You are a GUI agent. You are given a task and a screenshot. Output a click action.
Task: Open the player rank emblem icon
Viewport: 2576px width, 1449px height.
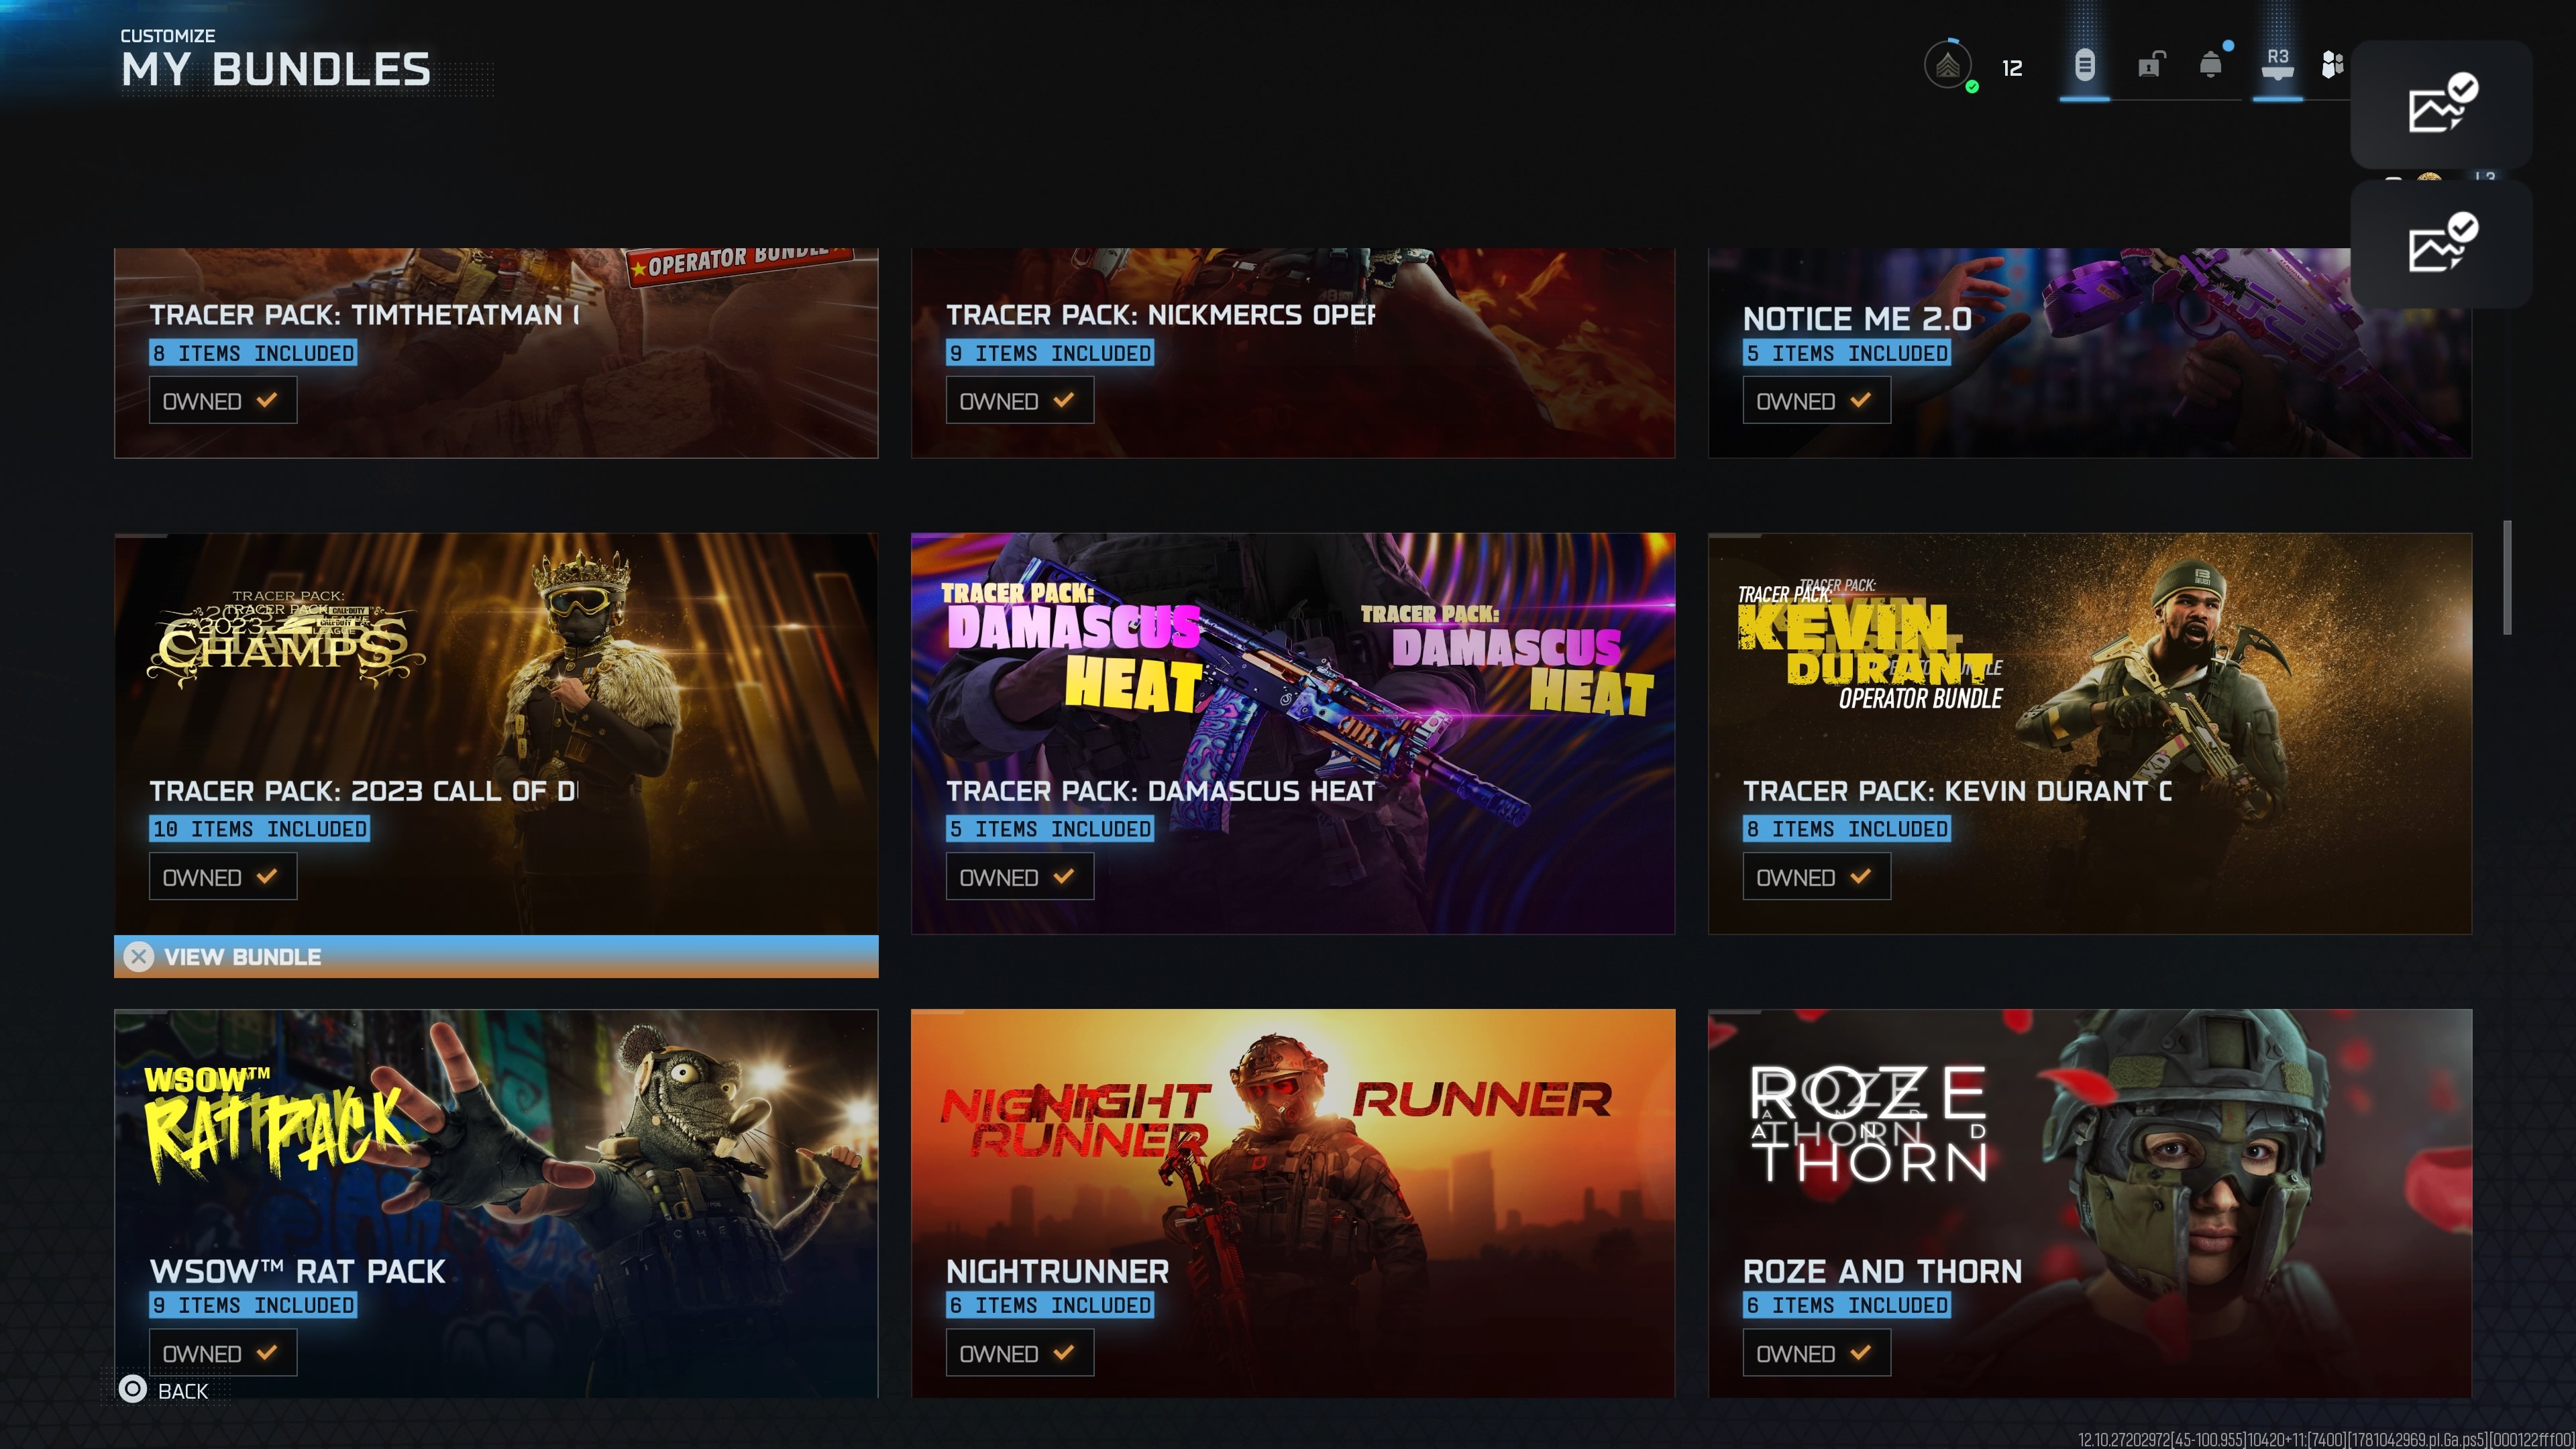point(1947,66)
